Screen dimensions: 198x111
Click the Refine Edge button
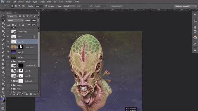pyautogui.click(x=117, y=6)
